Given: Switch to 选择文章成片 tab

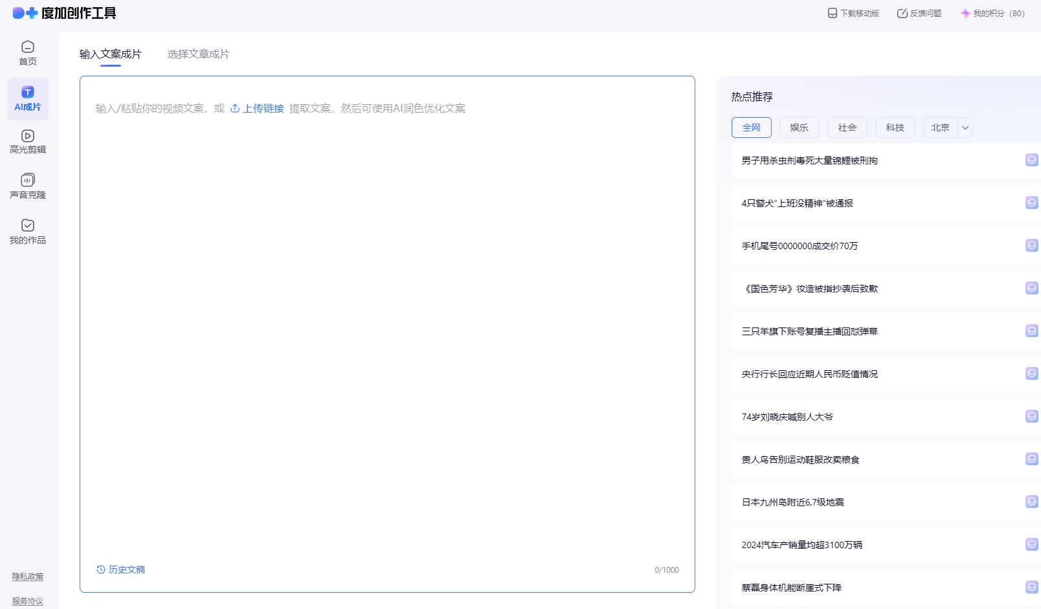Looking at the screenshot, I should 199,54.
